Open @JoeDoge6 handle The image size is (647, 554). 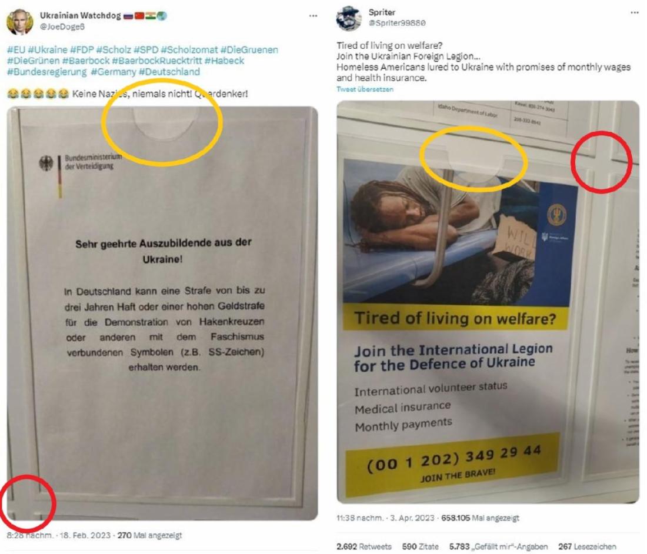pos(62,26)
